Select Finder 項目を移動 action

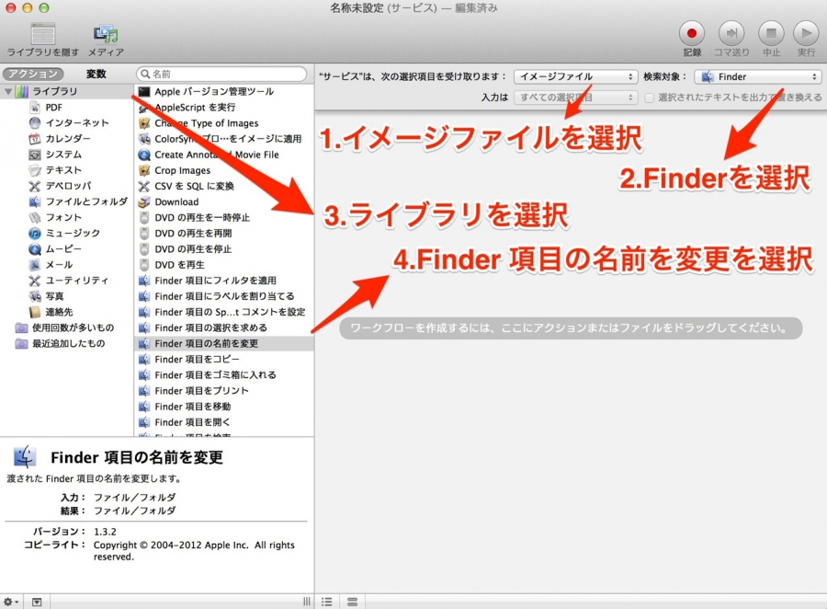(x=224, y=407)
